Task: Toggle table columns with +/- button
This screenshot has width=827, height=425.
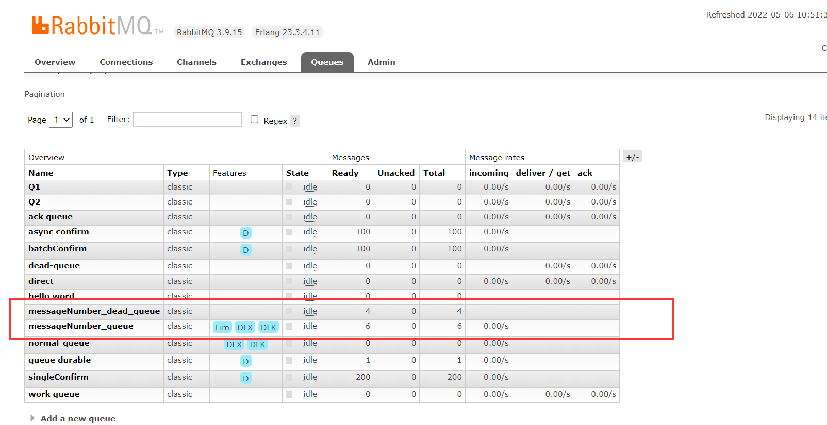Action: [x=633, y=157]
